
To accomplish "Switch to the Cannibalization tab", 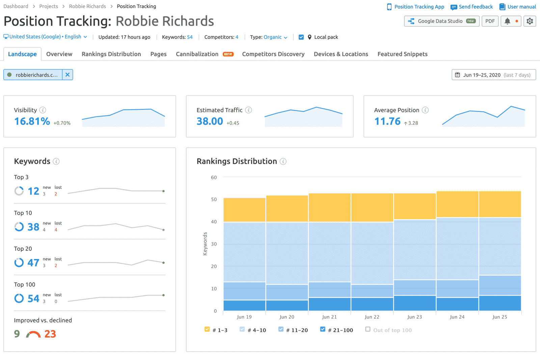I will [197, 54].
